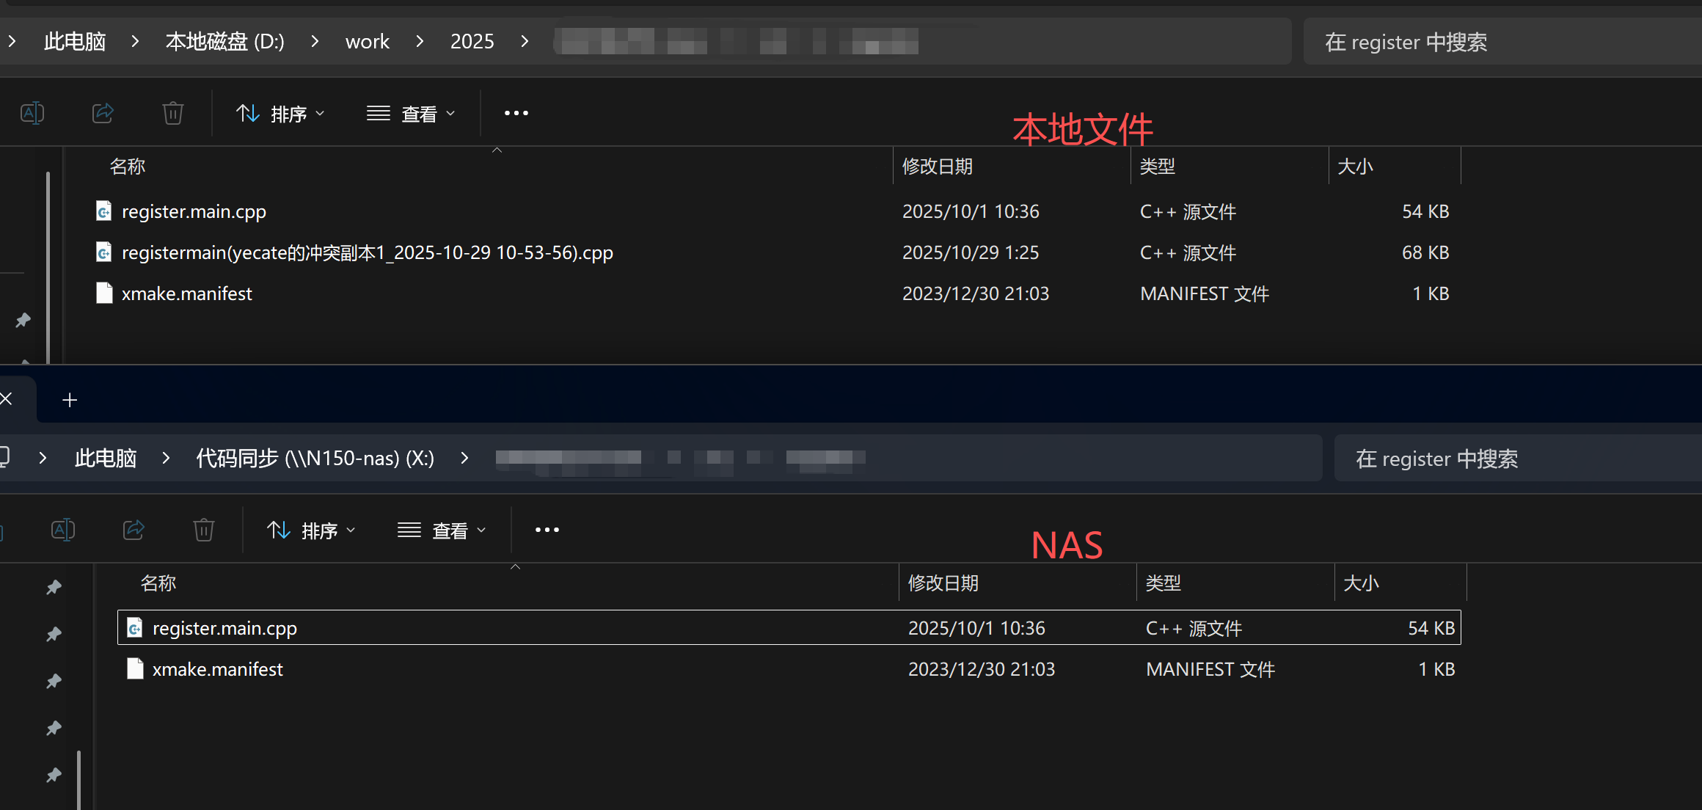
Task: Click the delete icon in the NAS toolbar
Action: click(203, 530)
